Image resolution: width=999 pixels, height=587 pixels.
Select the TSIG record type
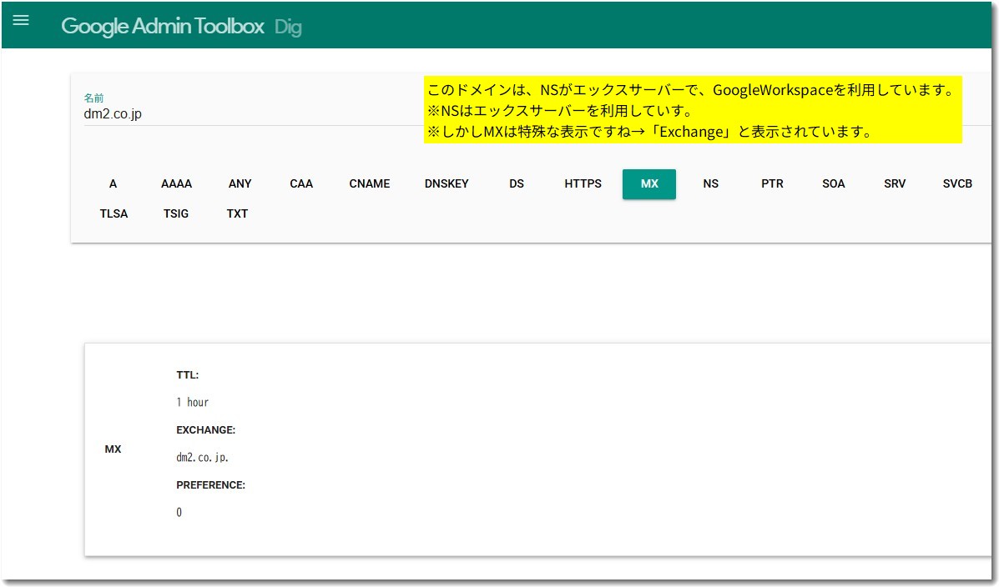point(176,213)
